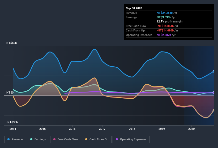Hide the Operating Expenses series
Image resolution: width=218 pixels, height=148 pixels.
click(131, 140)
